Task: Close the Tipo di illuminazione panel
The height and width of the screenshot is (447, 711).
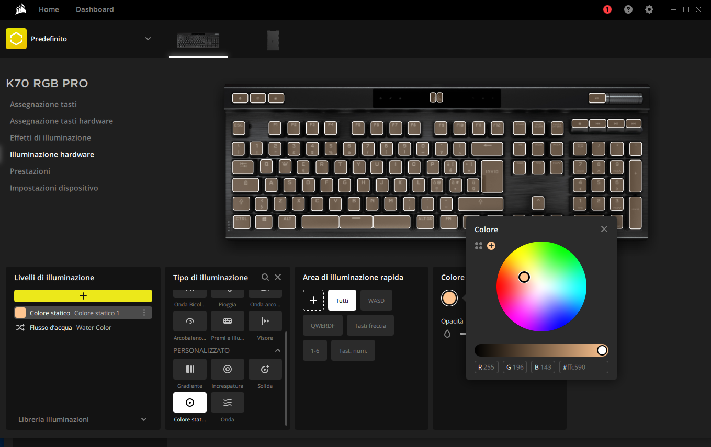Action: click(x=278, y=278)
